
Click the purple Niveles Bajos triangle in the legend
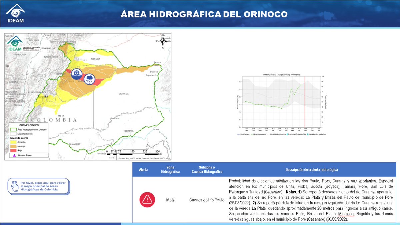click(x=14, y=155)
